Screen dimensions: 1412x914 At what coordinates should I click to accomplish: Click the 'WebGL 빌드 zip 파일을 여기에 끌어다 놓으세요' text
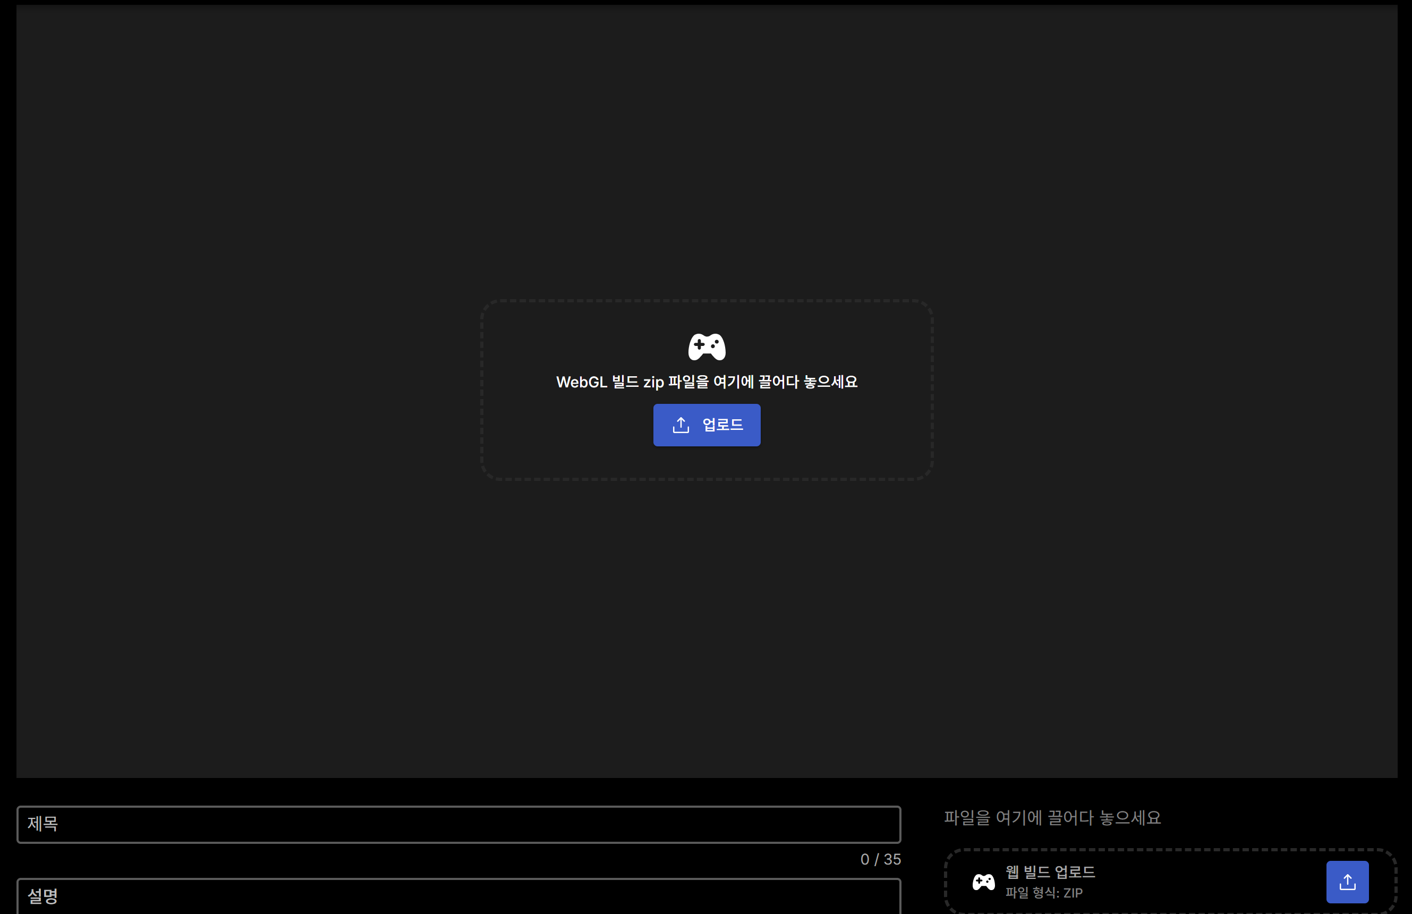[x=707, y=382]
